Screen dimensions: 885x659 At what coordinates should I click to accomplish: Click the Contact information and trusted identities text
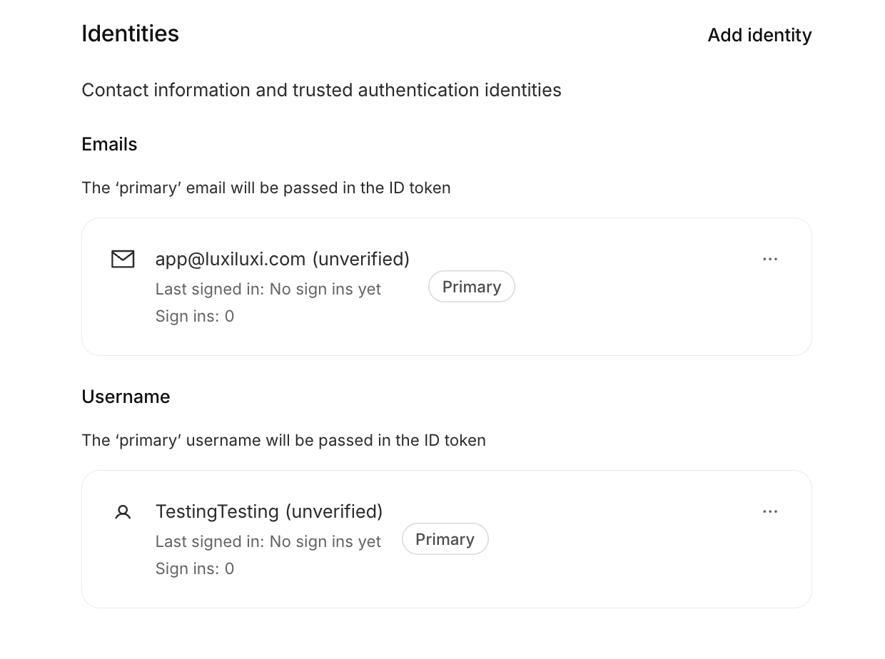321,90
